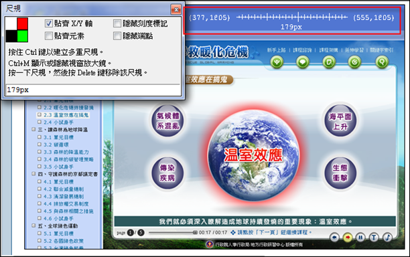The width and height of the screenshot is (410, 257).
Task: Open the 新手上路 beginner guide icon
Action: pyautogui.click(x=277, y=62)
